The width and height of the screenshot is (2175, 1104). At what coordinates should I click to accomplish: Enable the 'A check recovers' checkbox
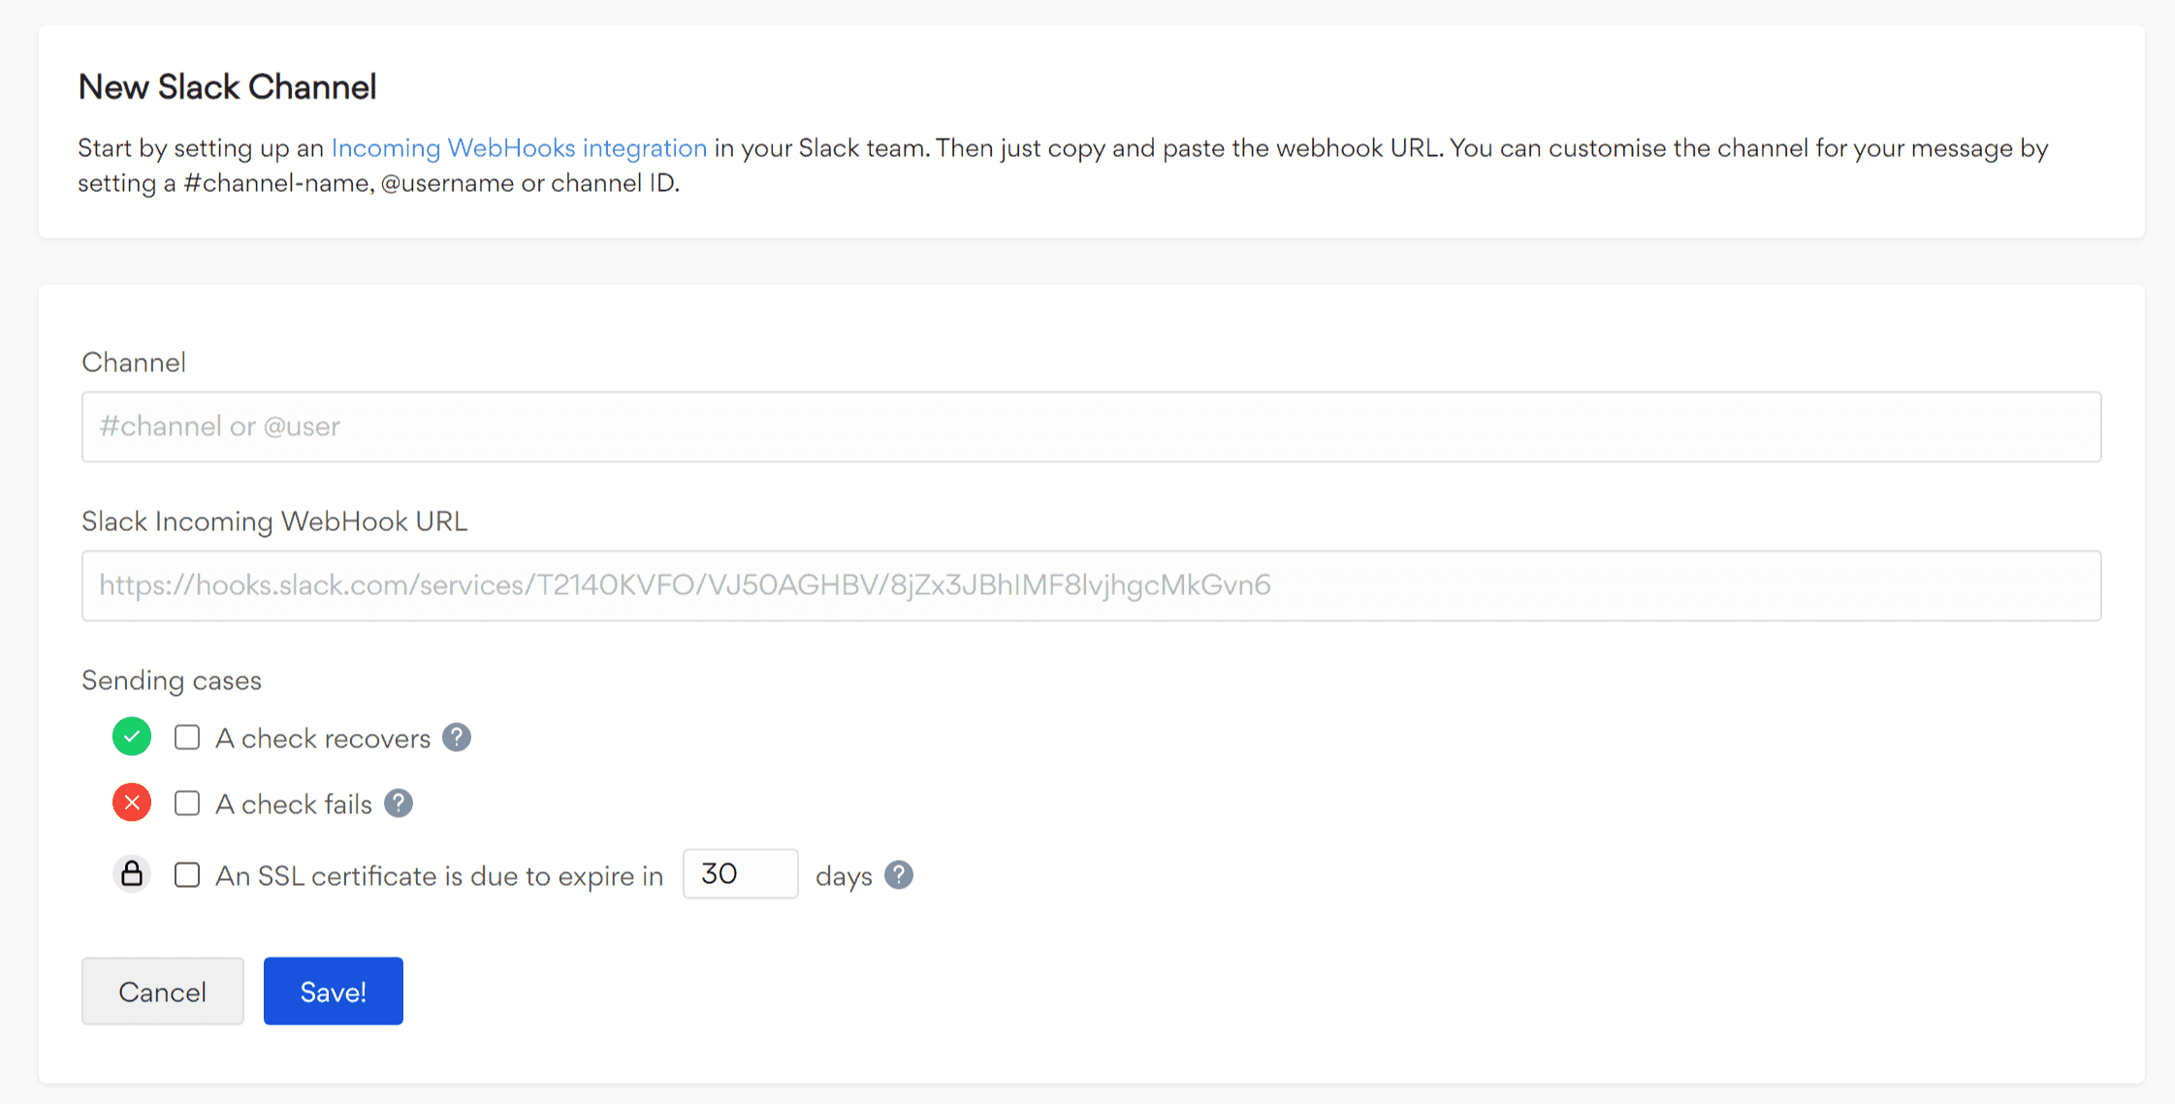[187, 738]
